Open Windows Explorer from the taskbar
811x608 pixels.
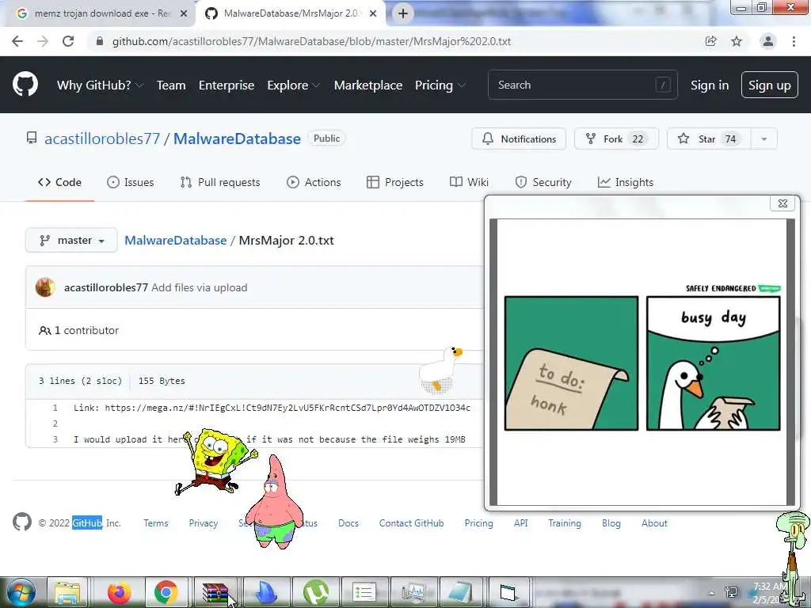pyautogui.click(x=68, y=593)
